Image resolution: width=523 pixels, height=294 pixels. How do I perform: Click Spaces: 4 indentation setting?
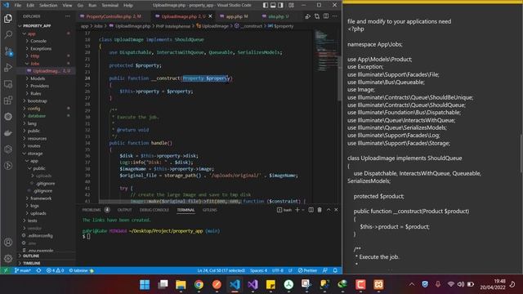point(258,270)
